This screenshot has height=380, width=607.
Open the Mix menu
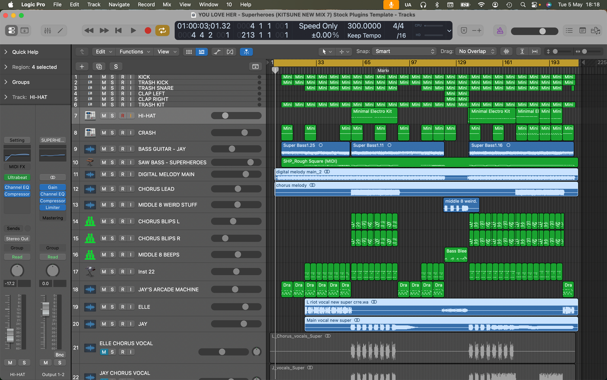pyautogui.click(x=167, y=4)
